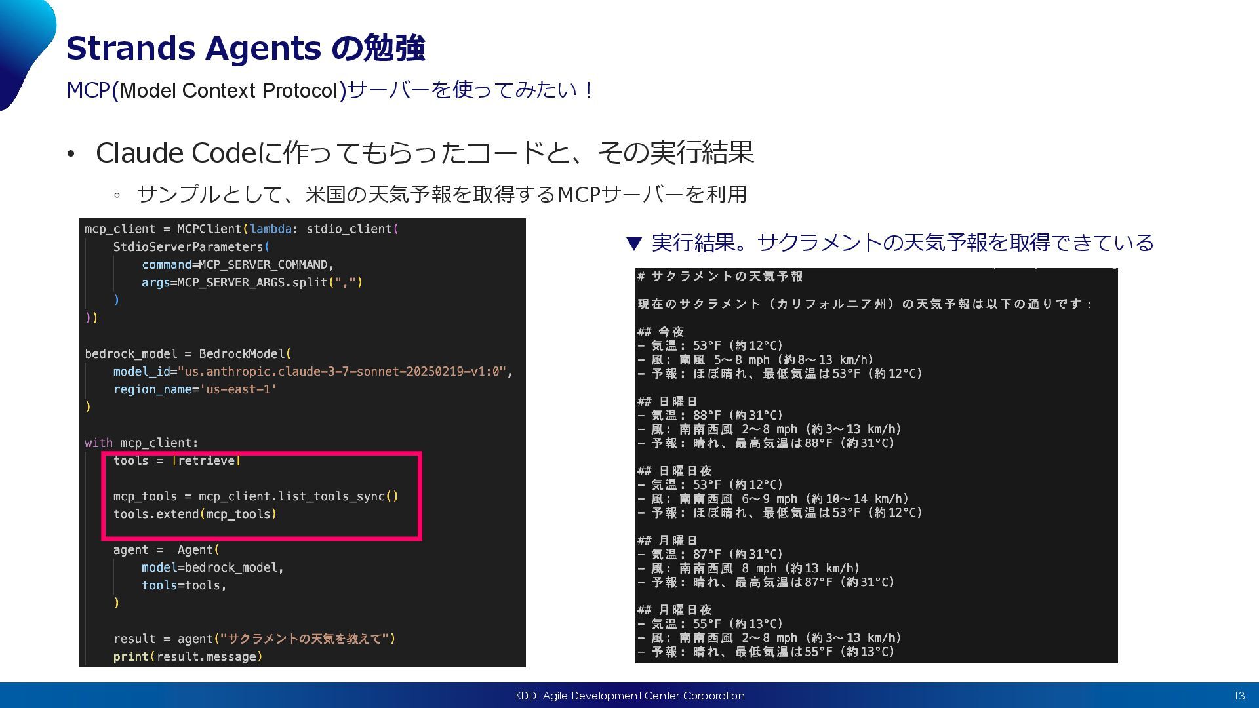Click the 'tools=tools,' line
This screenshot has width=1259, height=708.
pyautogui.click(x=184, y=585)
